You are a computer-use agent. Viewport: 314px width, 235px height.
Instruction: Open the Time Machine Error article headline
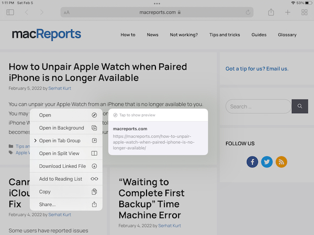click(x=152, y=198)
